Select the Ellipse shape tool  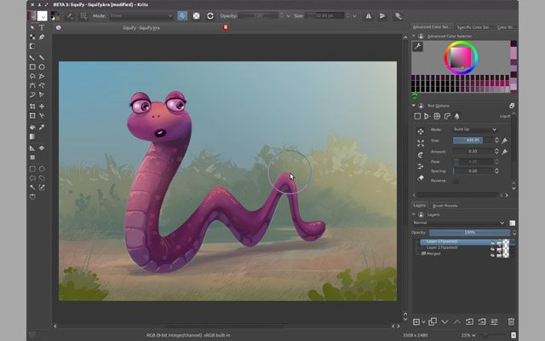(42, 66)
